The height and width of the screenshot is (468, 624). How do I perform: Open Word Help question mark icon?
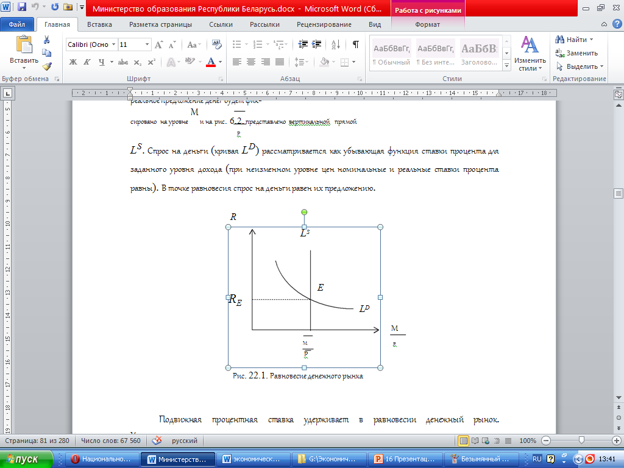617,24
